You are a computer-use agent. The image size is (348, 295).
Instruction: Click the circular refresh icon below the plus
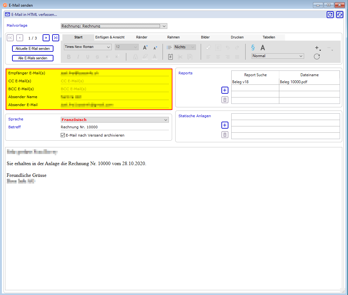[x=317, y=57]
